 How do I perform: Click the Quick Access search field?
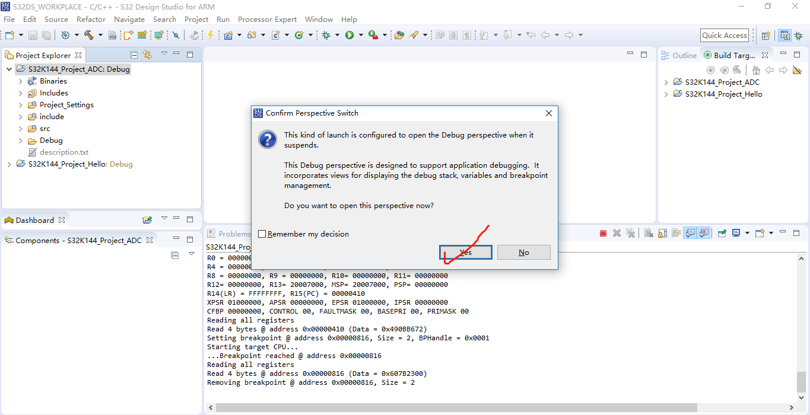[725, 36]
